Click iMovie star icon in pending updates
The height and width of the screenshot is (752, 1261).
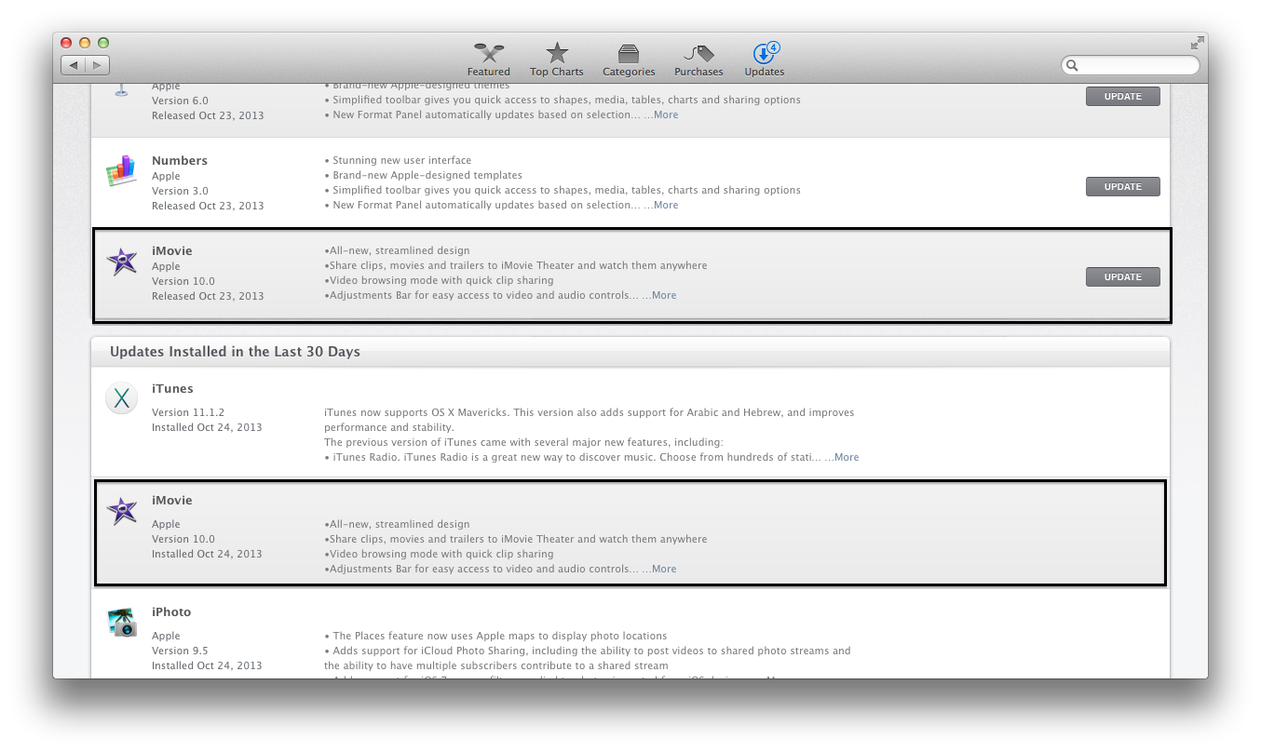pos(122,262)
